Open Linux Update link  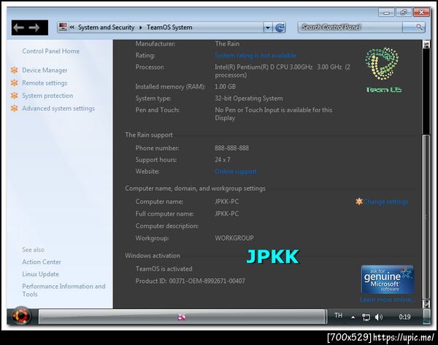[x=40, y=274]
